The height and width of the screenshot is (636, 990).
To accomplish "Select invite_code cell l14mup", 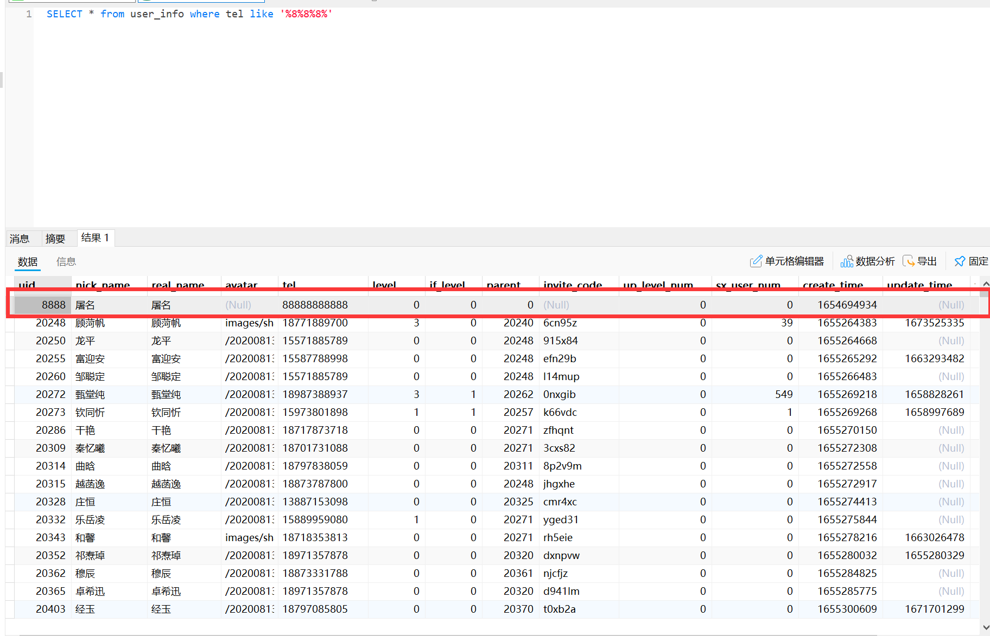I will 579,376.
